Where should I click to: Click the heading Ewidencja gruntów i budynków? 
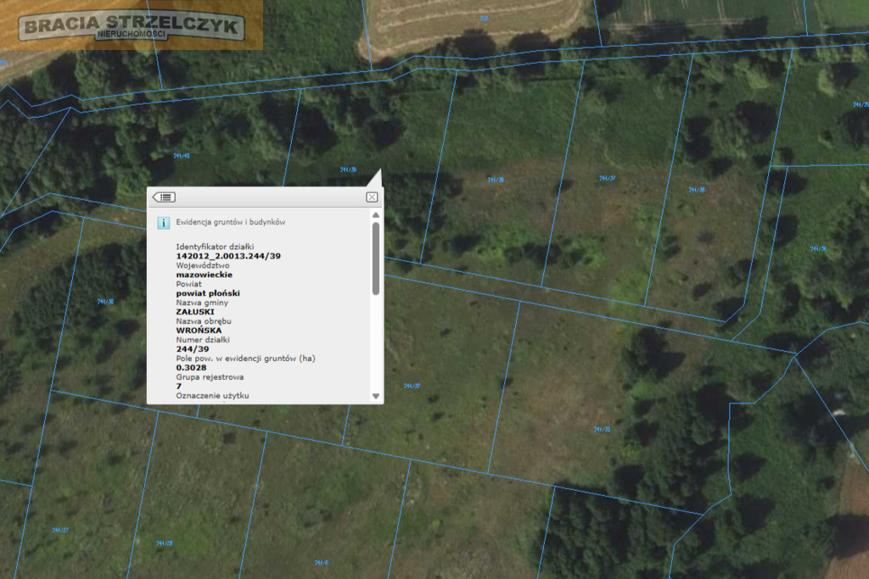231,222
